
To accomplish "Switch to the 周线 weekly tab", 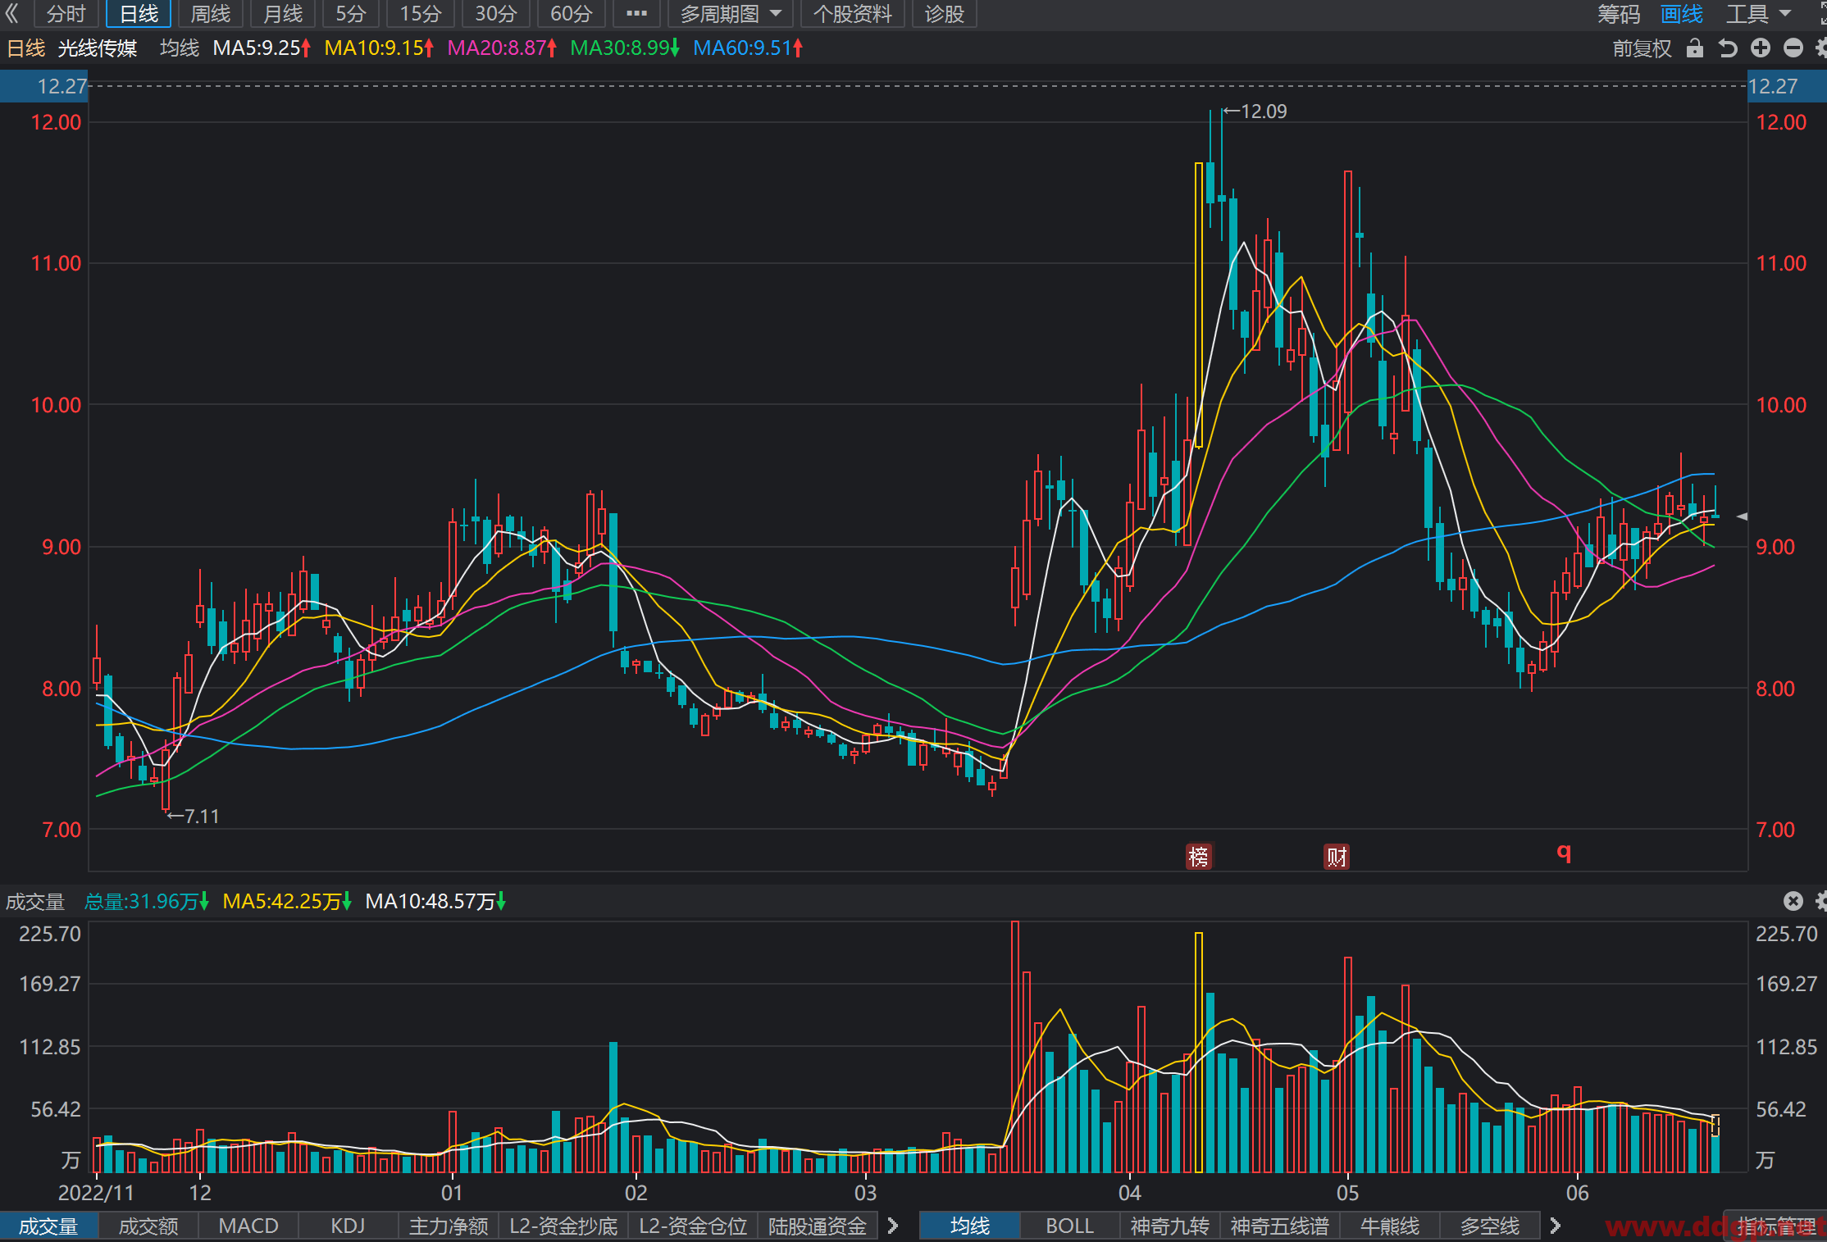I will (211, 14).
